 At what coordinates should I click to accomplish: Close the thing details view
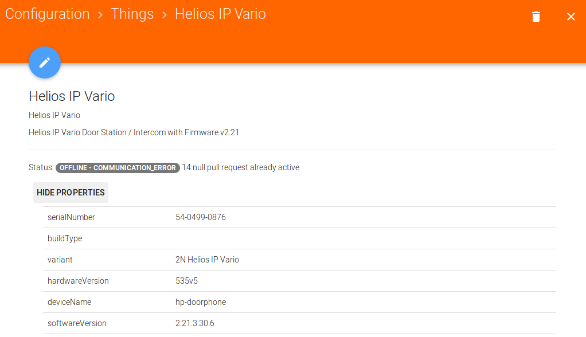[571, 17]
